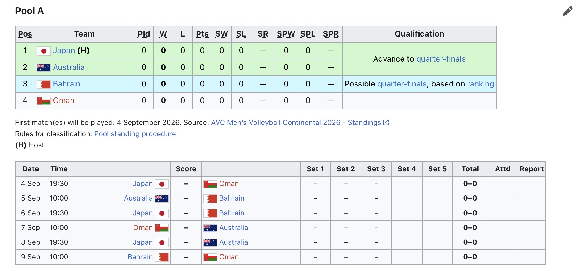Open the ranking link in Bahrain's qualification
The height and width of the screenshot is (271, 584).
481,84
